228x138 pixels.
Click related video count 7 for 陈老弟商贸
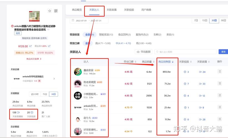[186, 84]
